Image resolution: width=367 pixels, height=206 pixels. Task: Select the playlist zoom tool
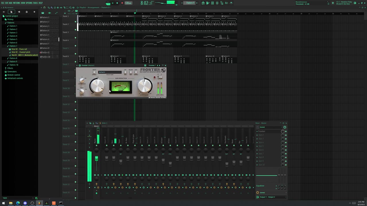[71, 7]
